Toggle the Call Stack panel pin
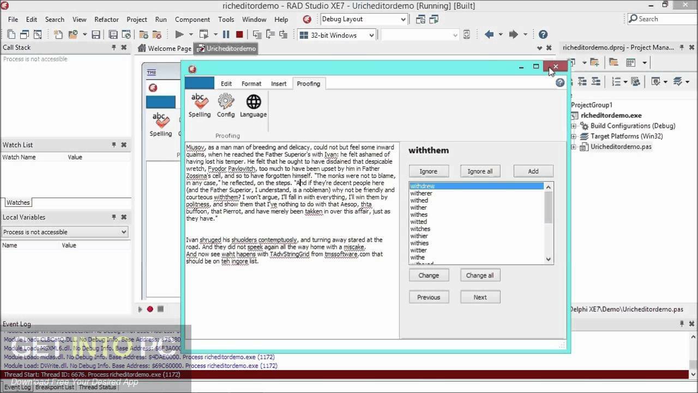698x393 pixels. pyautogui.click(x=114, y=47)
